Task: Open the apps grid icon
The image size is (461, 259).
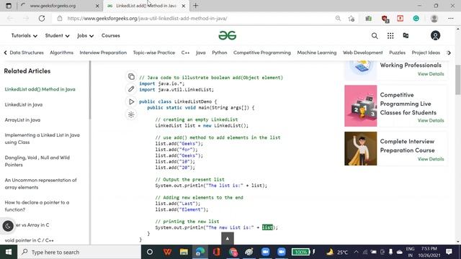Action: click(390, 36)
